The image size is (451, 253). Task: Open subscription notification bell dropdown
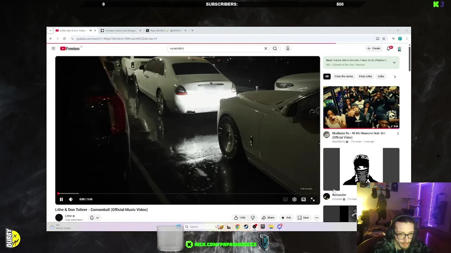[x=94, y=218]
